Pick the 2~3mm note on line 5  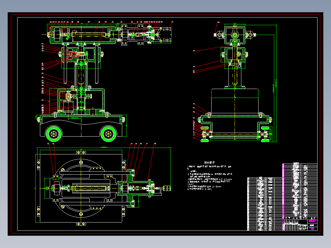(x=204, y=187)
